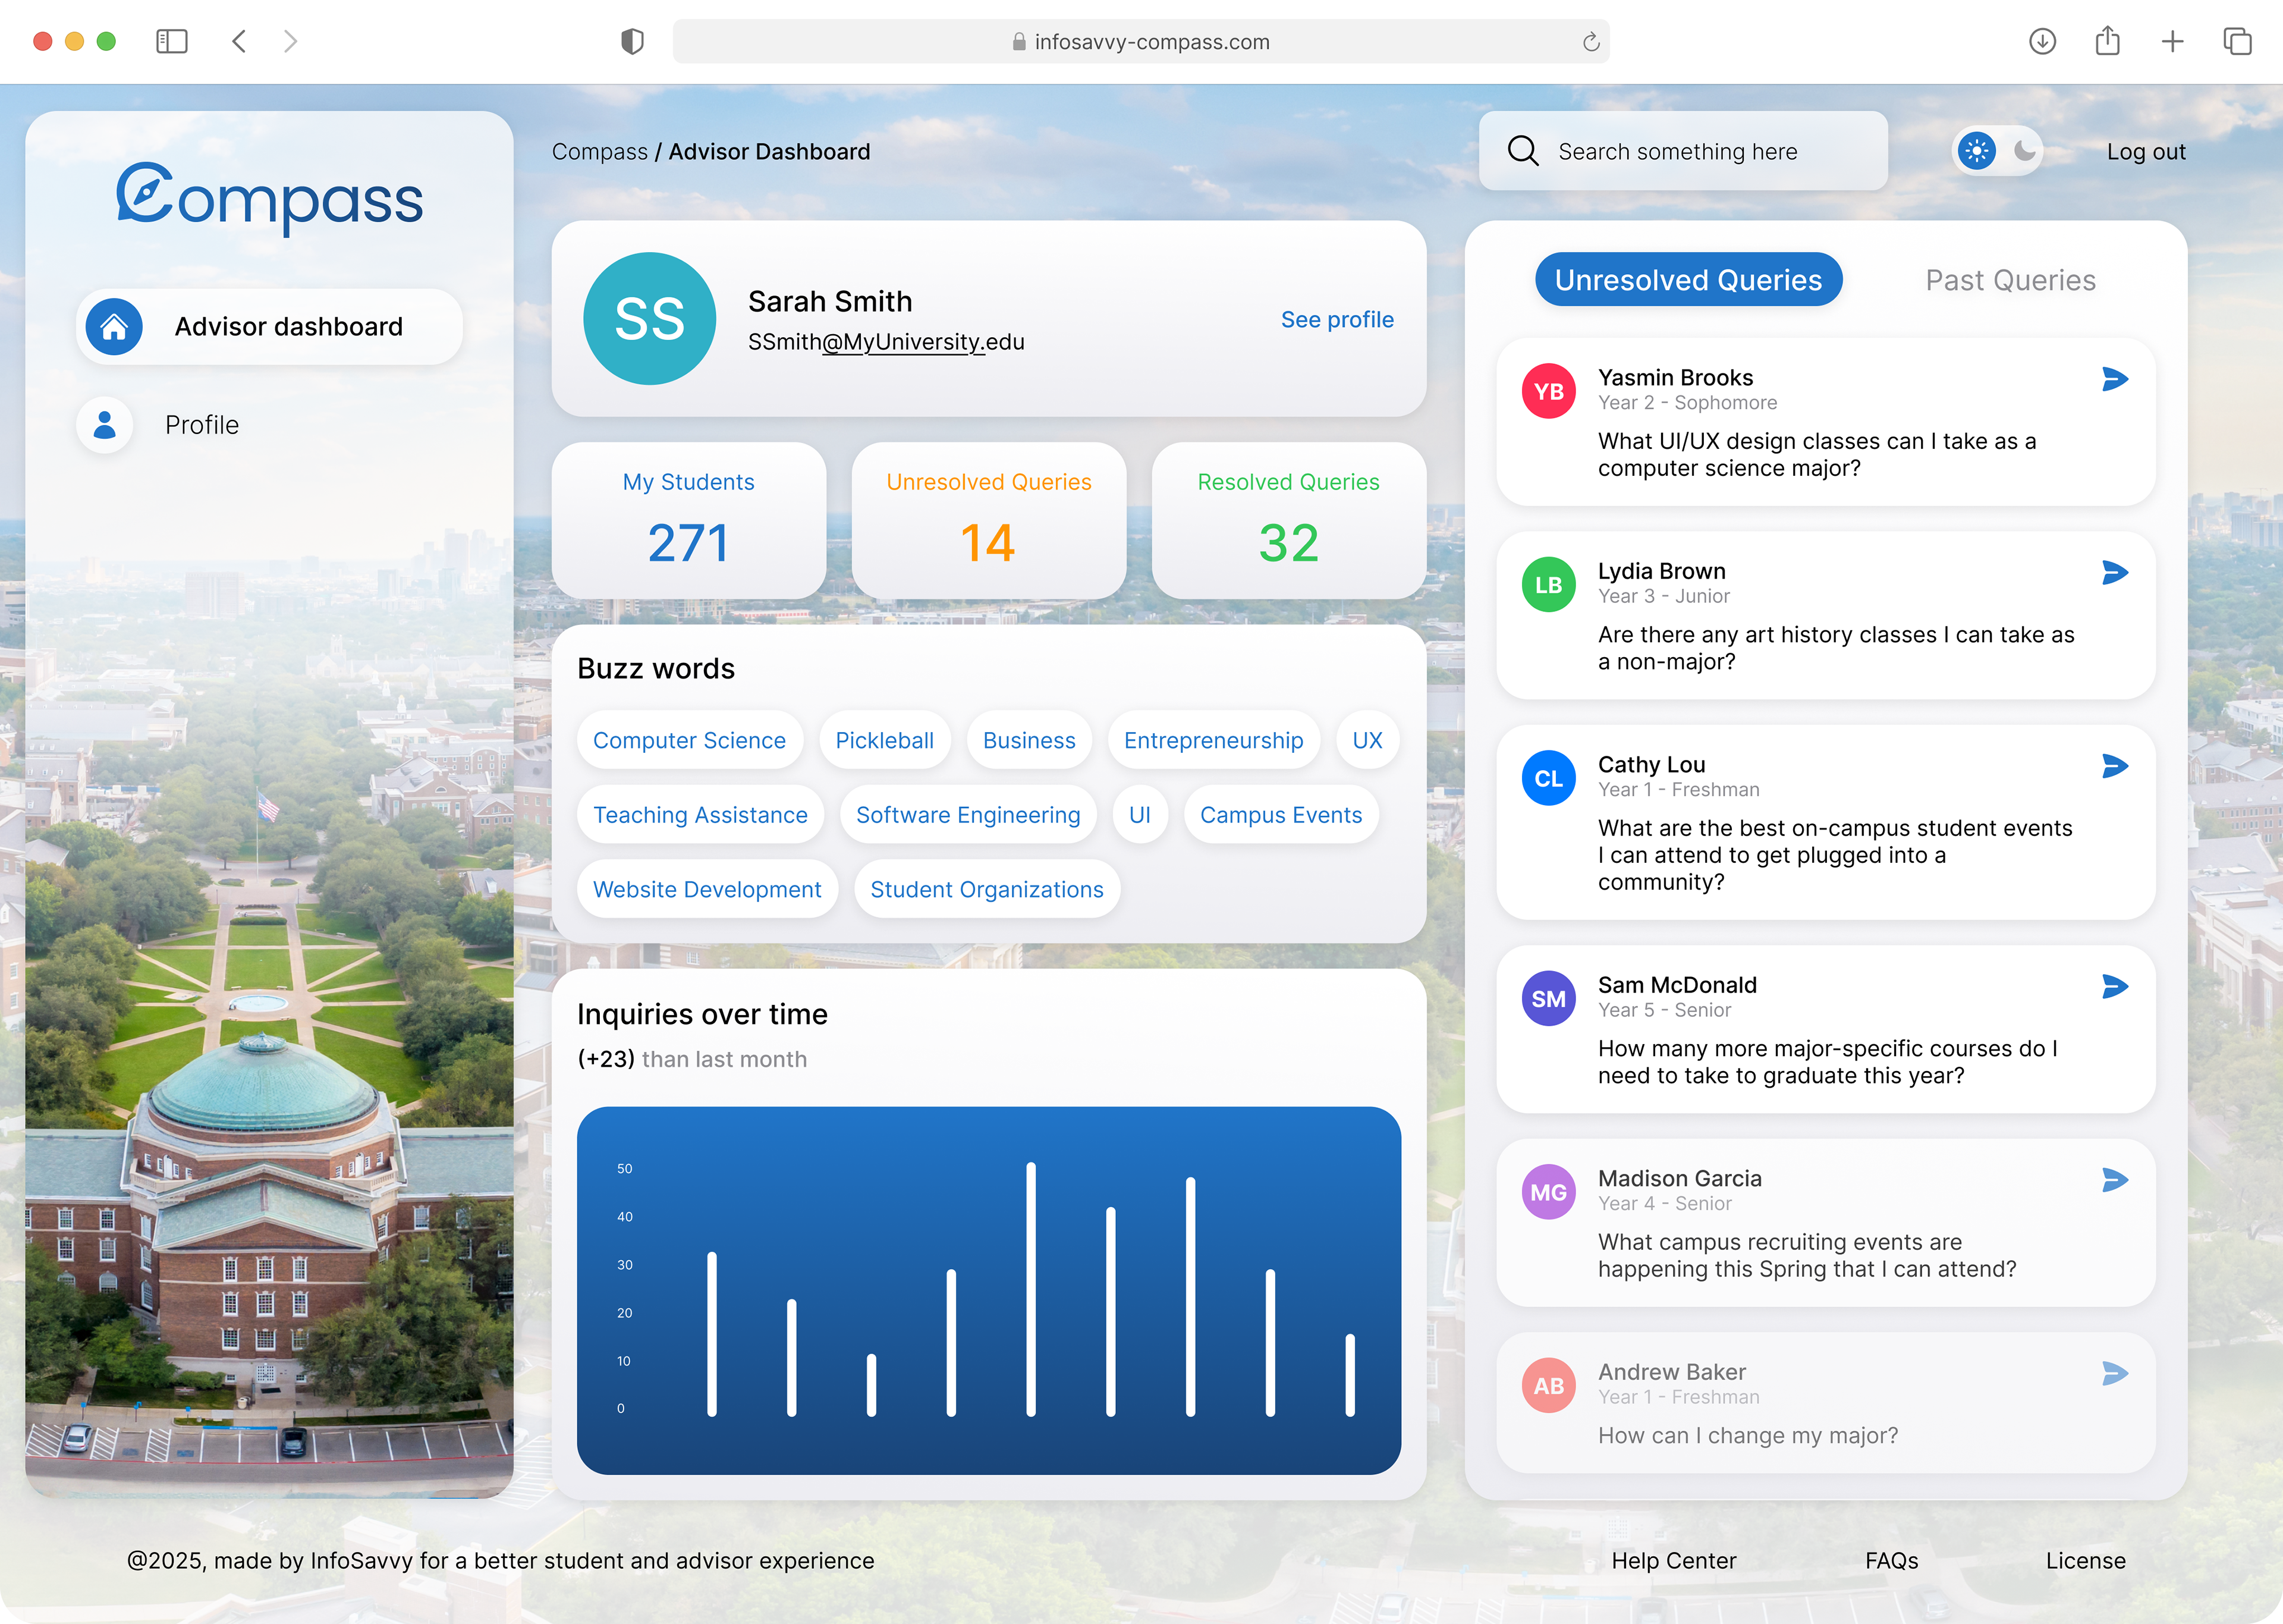This screenshot has height=1624, width=2283.
Task: Click the AB avatar of Andrew Baker
Action: (x=1548, y=1385)
